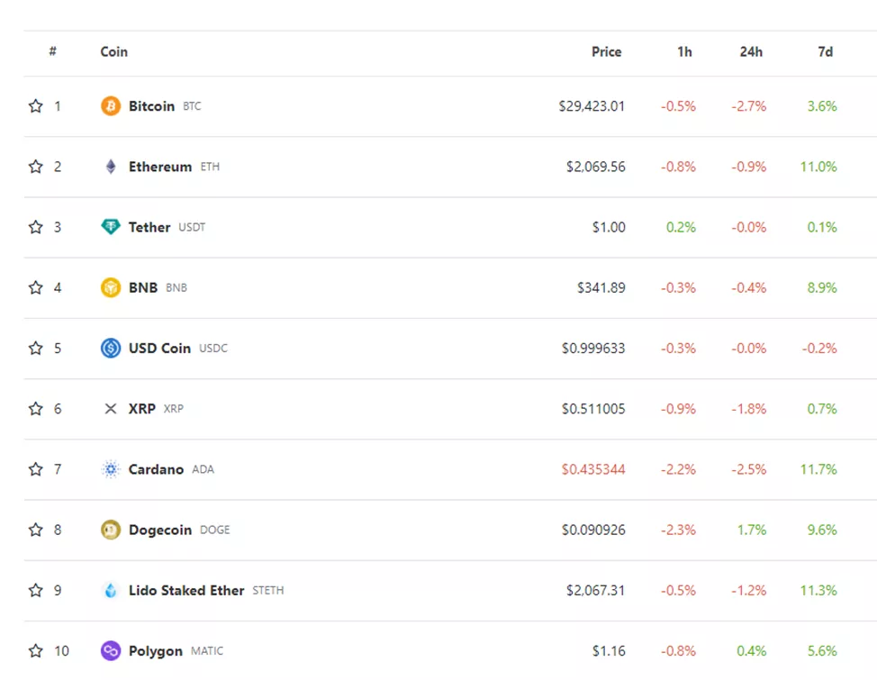Click the Cardano logo icon
Viewport: 877px width, 680px height.
click(111, 469)
